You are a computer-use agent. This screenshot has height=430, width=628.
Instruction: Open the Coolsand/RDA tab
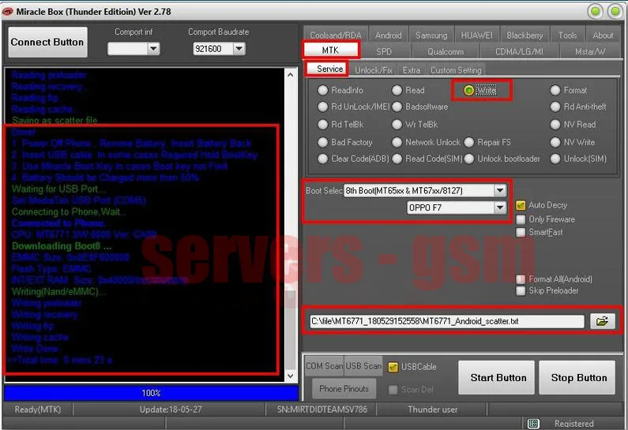coord(336,36)
